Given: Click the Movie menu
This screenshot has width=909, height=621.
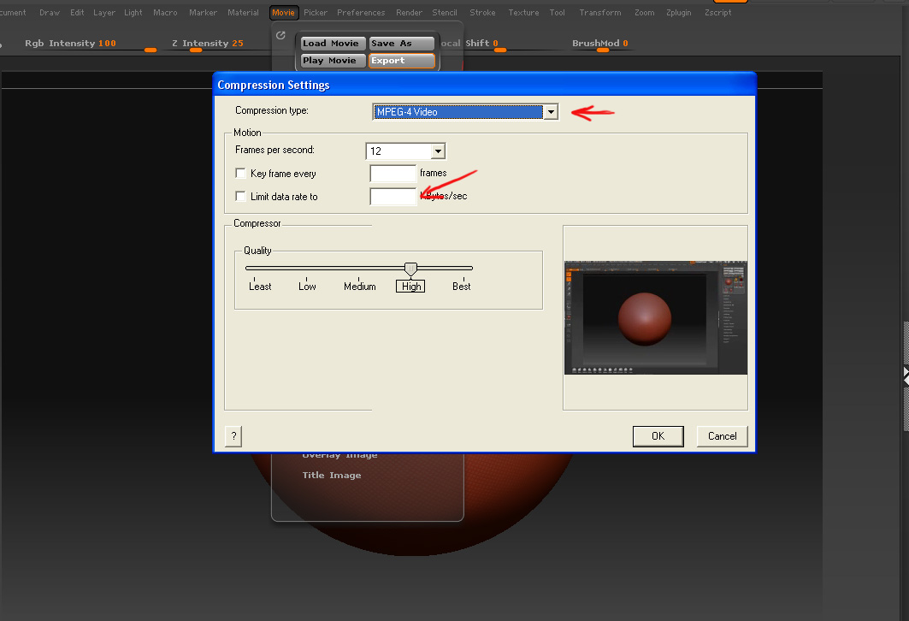Looking at the screenshot, I should (284, 12).
